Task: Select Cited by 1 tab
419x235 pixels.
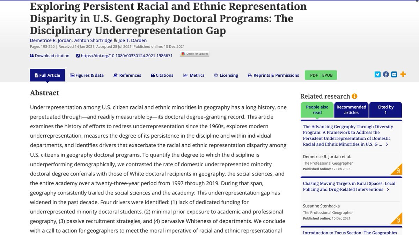Action: click(x=385, y=109)
